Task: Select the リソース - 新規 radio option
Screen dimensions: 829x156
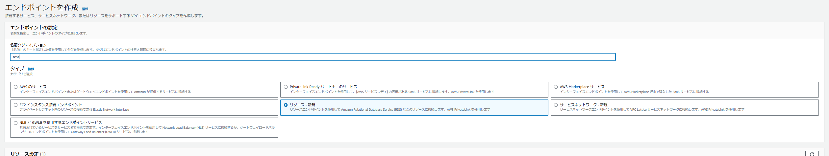Action: 286,105
